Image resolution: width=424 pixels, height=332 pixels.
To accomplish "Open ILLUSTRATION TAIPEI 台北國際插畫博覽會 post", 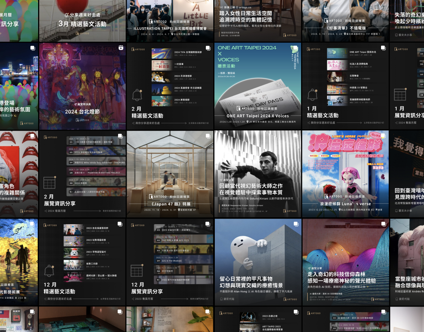I will pyautogui.click(x=170, y=21).
